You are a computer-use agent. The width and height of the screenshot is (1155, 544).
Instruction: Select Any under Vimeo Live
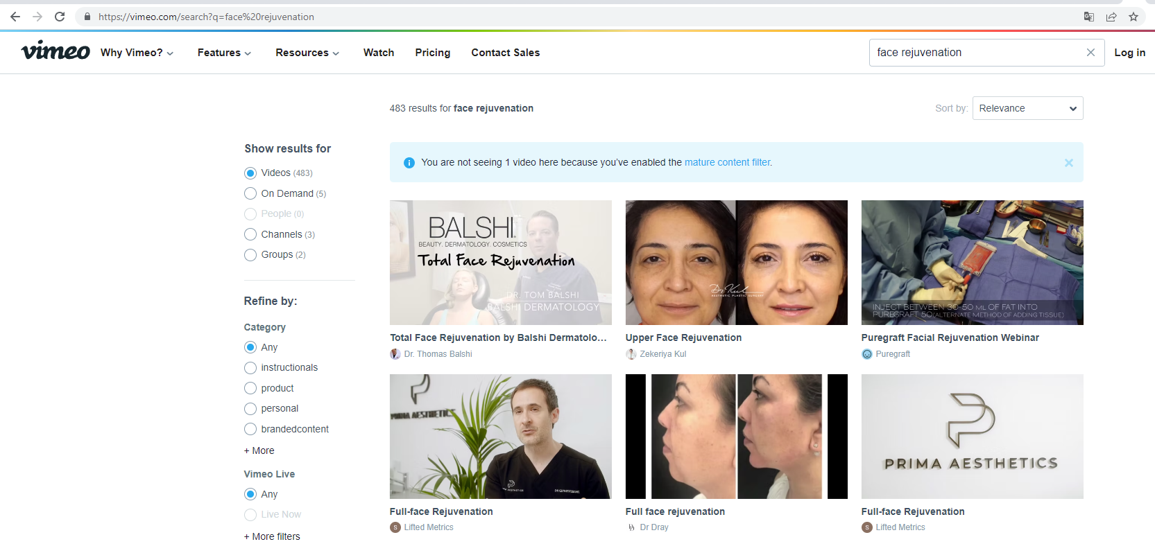pos(250,494)
